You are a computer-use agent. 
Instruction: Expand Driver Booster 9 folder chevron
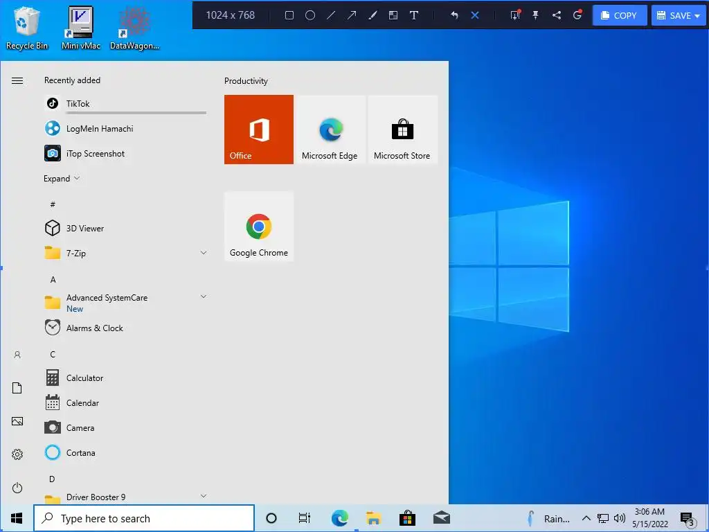(x=204, y=496)
